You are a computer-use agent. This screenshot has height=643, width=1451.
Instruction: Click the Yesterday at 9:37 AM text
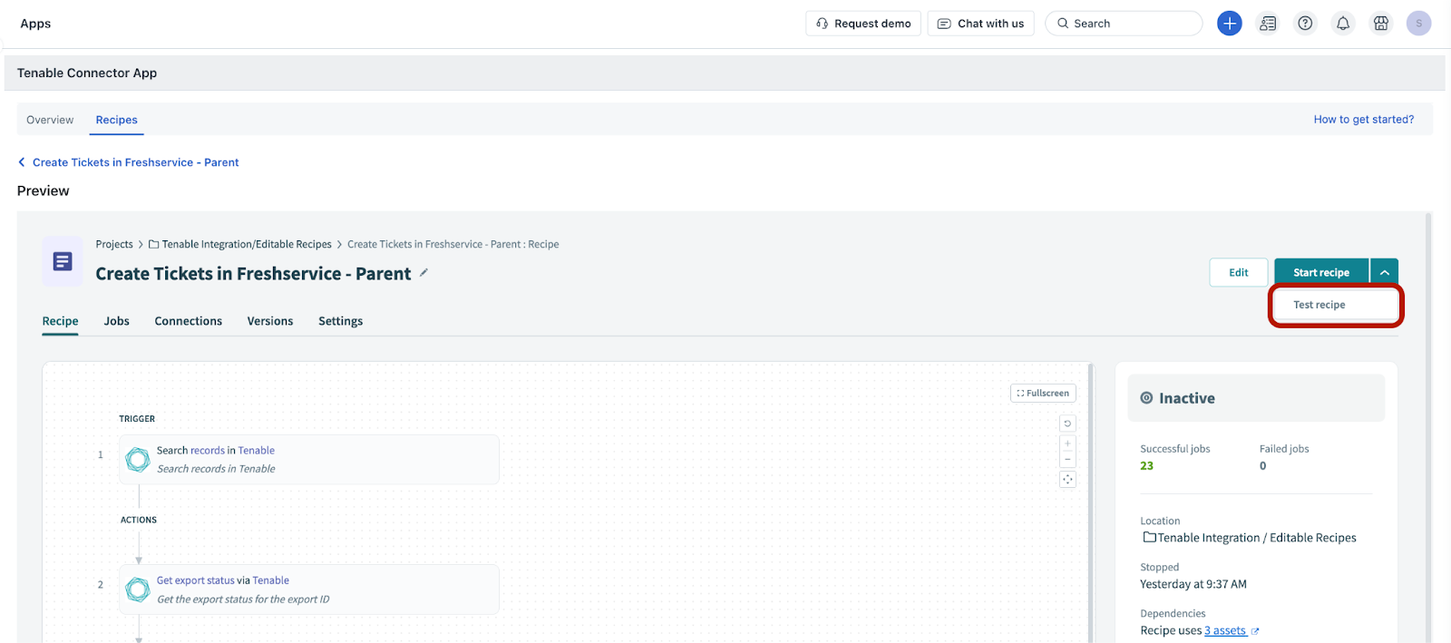click(1193, 584)
